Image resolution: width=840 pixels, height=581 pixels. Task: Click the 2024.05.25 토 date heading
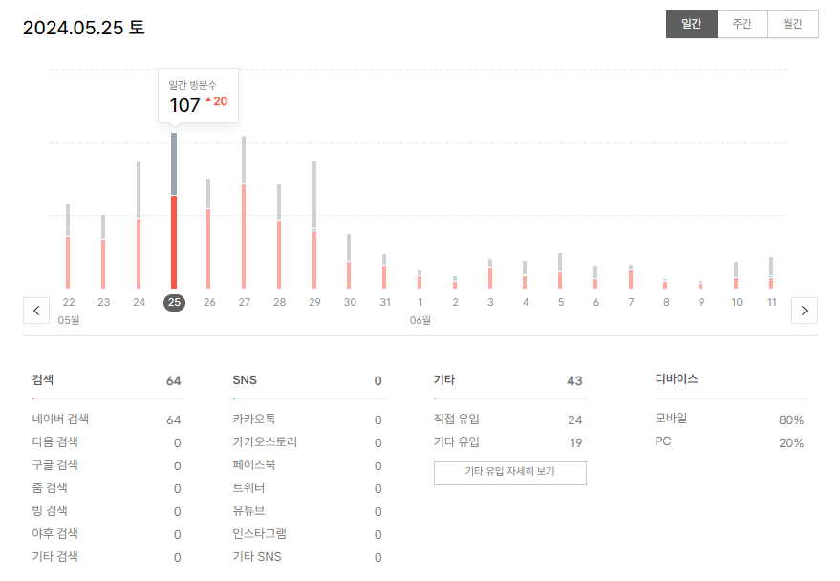coord(85,28)
